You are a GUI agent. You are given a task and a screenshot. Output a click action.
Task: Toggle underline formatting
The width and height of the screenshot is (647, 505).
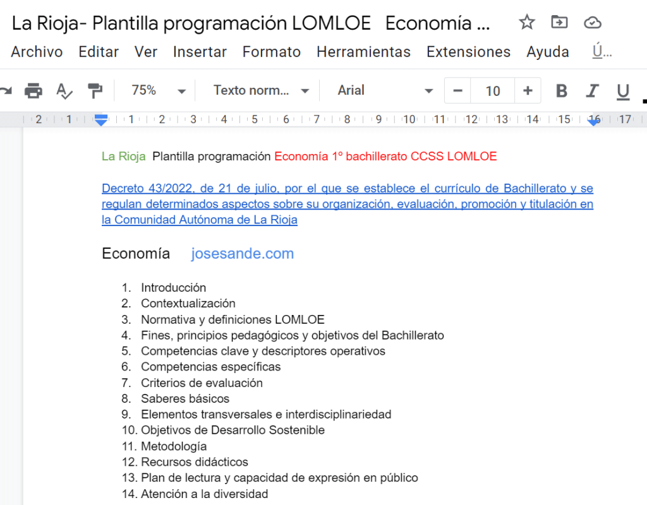[x=623, y=91]
